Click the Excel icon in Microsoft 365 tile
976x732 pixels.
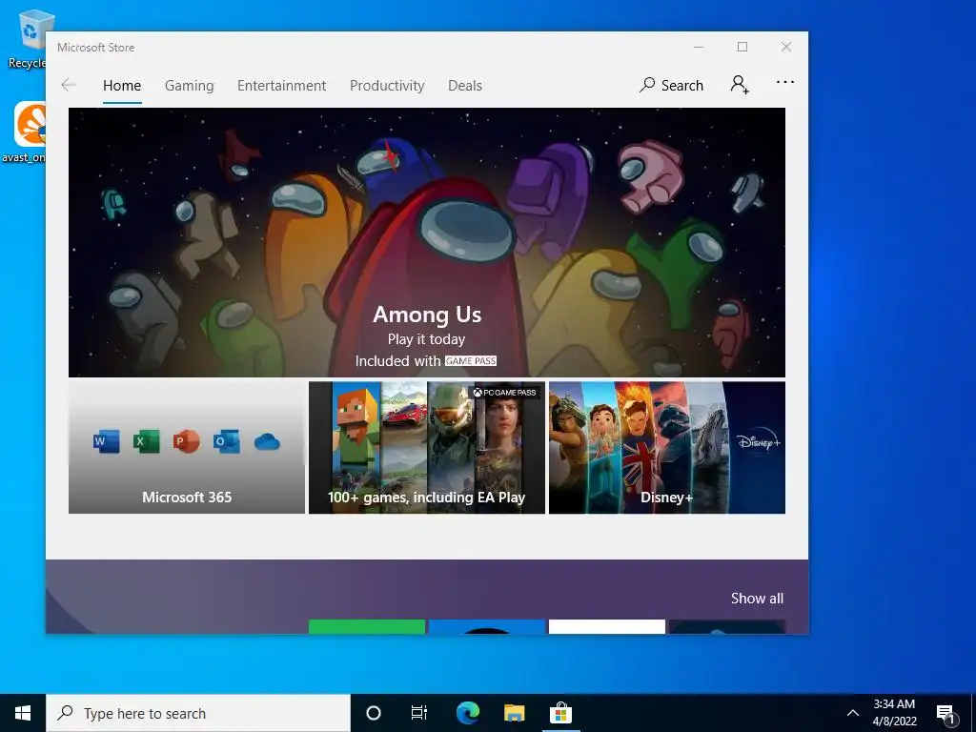pos(146,442)
